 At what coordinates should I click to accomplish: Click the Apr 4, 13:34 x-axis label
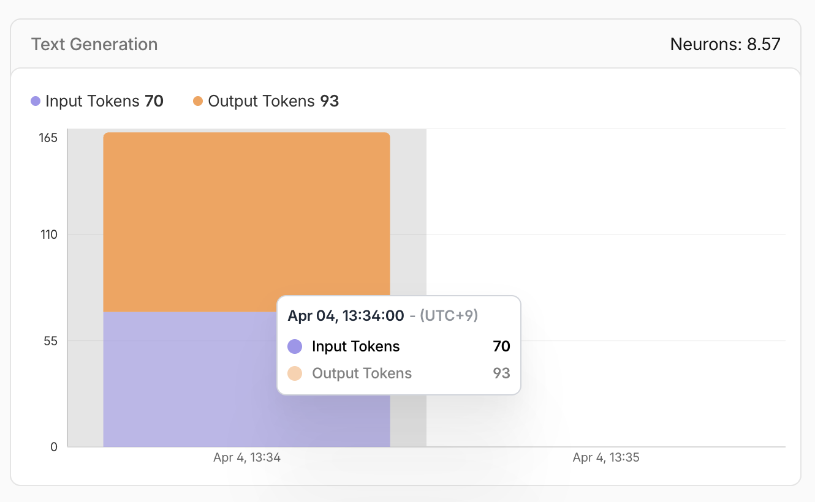click(247, 457)
